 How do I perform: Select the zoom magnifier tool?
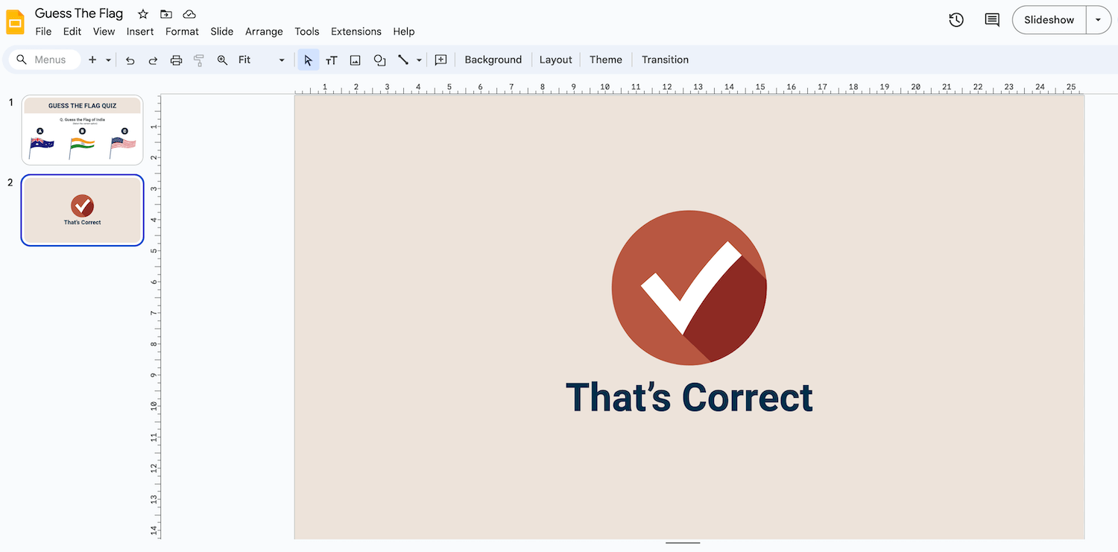(222, 60)
